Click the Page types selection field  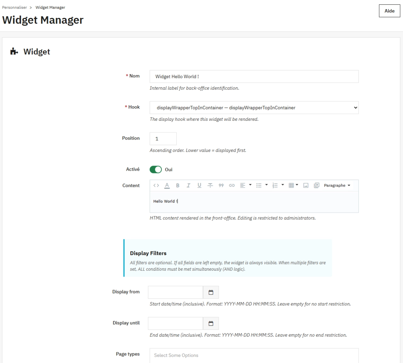point(254,355)
